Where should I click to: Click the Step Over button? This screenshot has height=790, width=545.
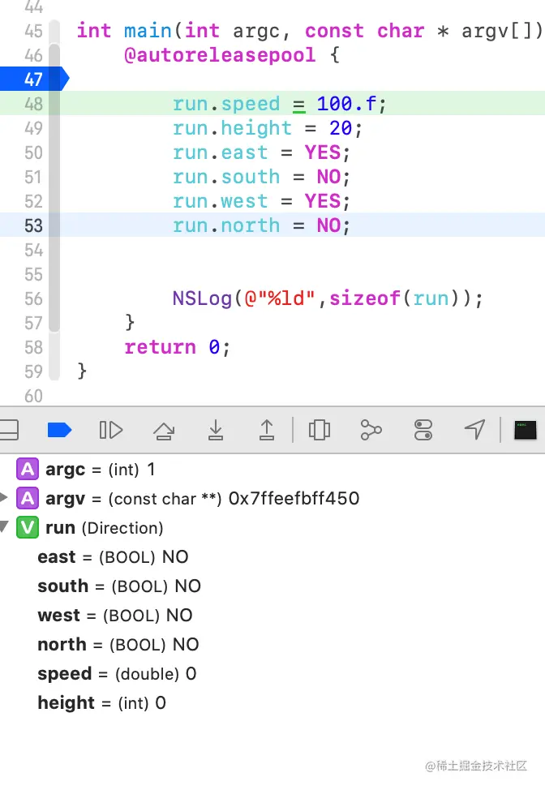(164, 431)
